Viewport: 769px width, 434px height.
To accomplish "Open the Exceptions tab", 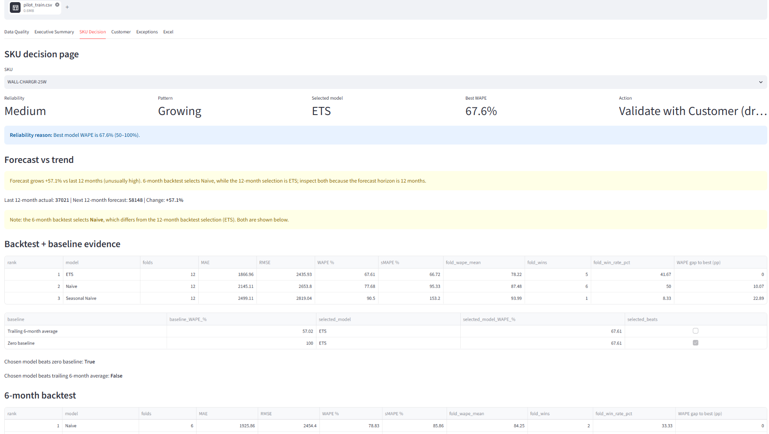I will 147,32.
